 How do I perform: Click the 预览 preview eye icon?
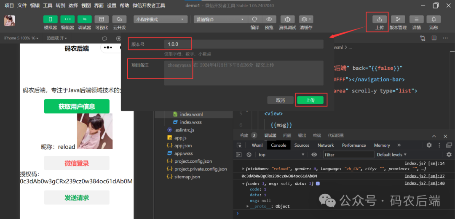[269, 19]
